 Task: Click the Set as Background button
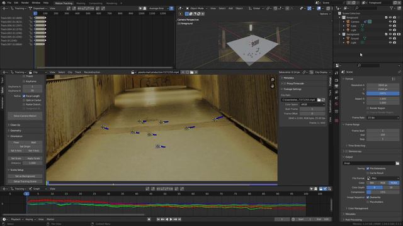pos(25,176)
